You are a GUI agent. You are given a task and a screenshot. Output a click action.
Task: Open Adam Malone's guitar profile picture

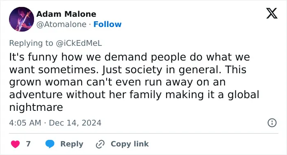click(x=21, y=19)
